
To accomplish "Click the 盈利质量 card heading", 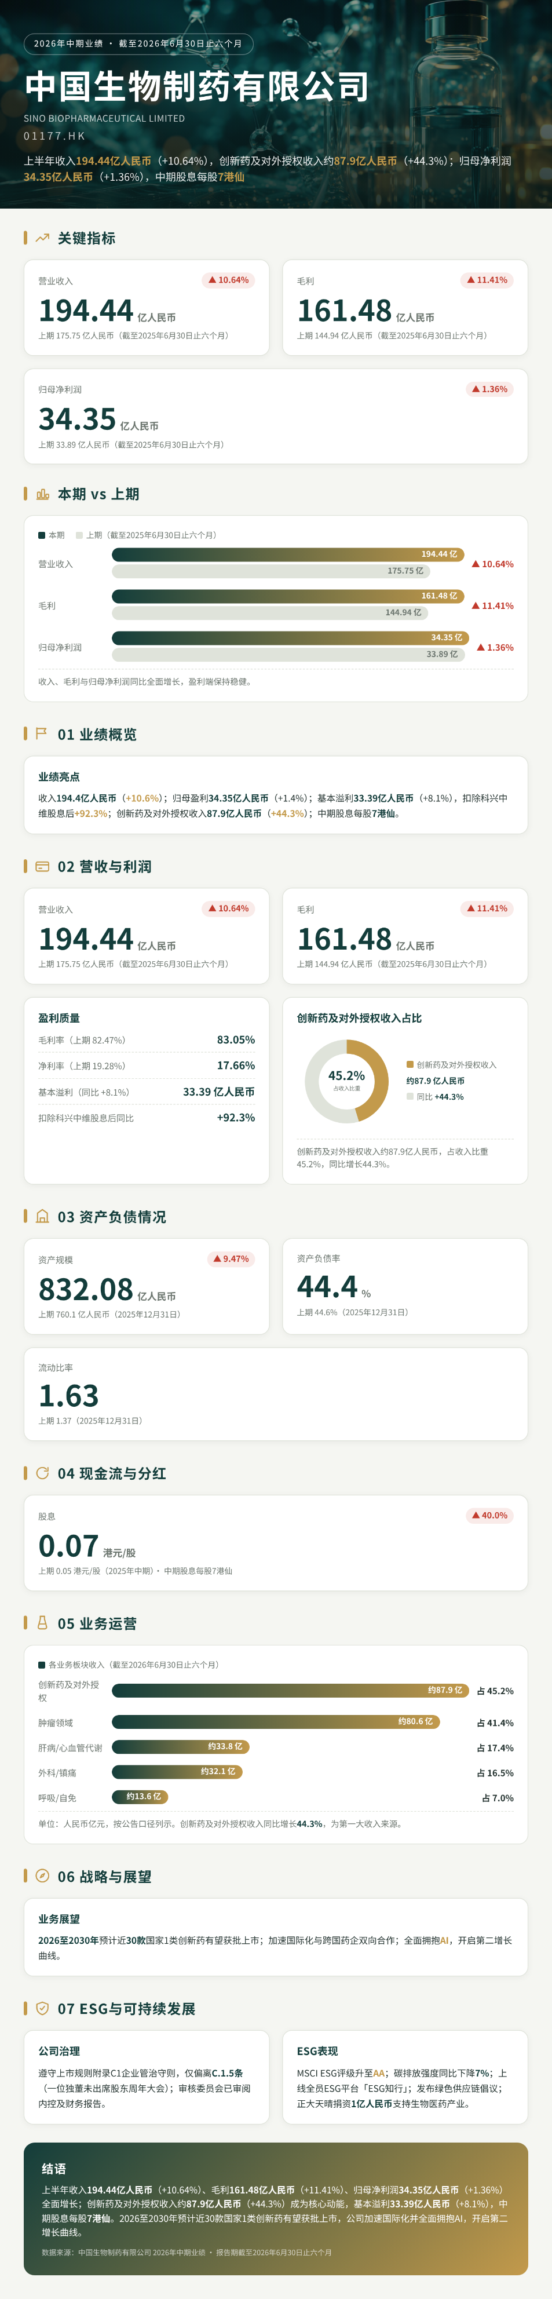I will (x=59, y=1019).
